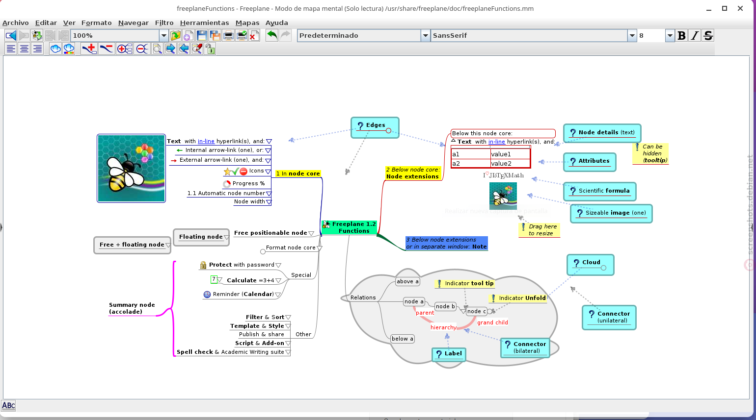Align text left
Image resolution: width=756 pixels, height=420 pixels.
tap(11, 49)
